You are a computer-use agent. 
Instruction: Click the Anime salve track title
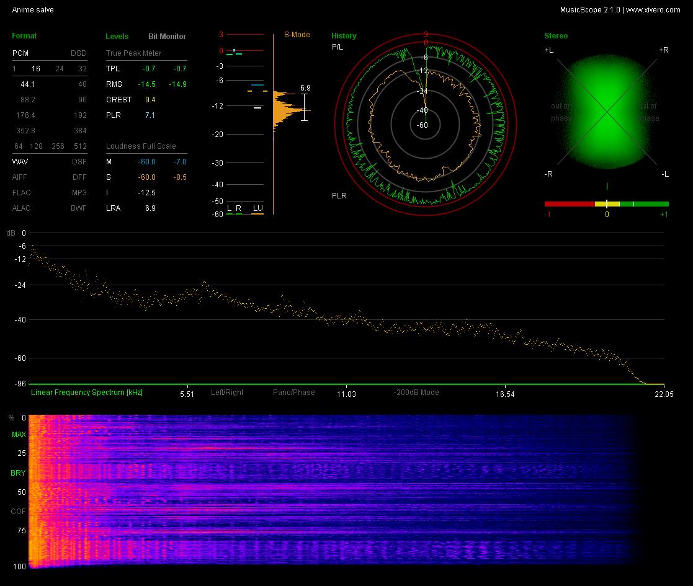pos(33,10)
